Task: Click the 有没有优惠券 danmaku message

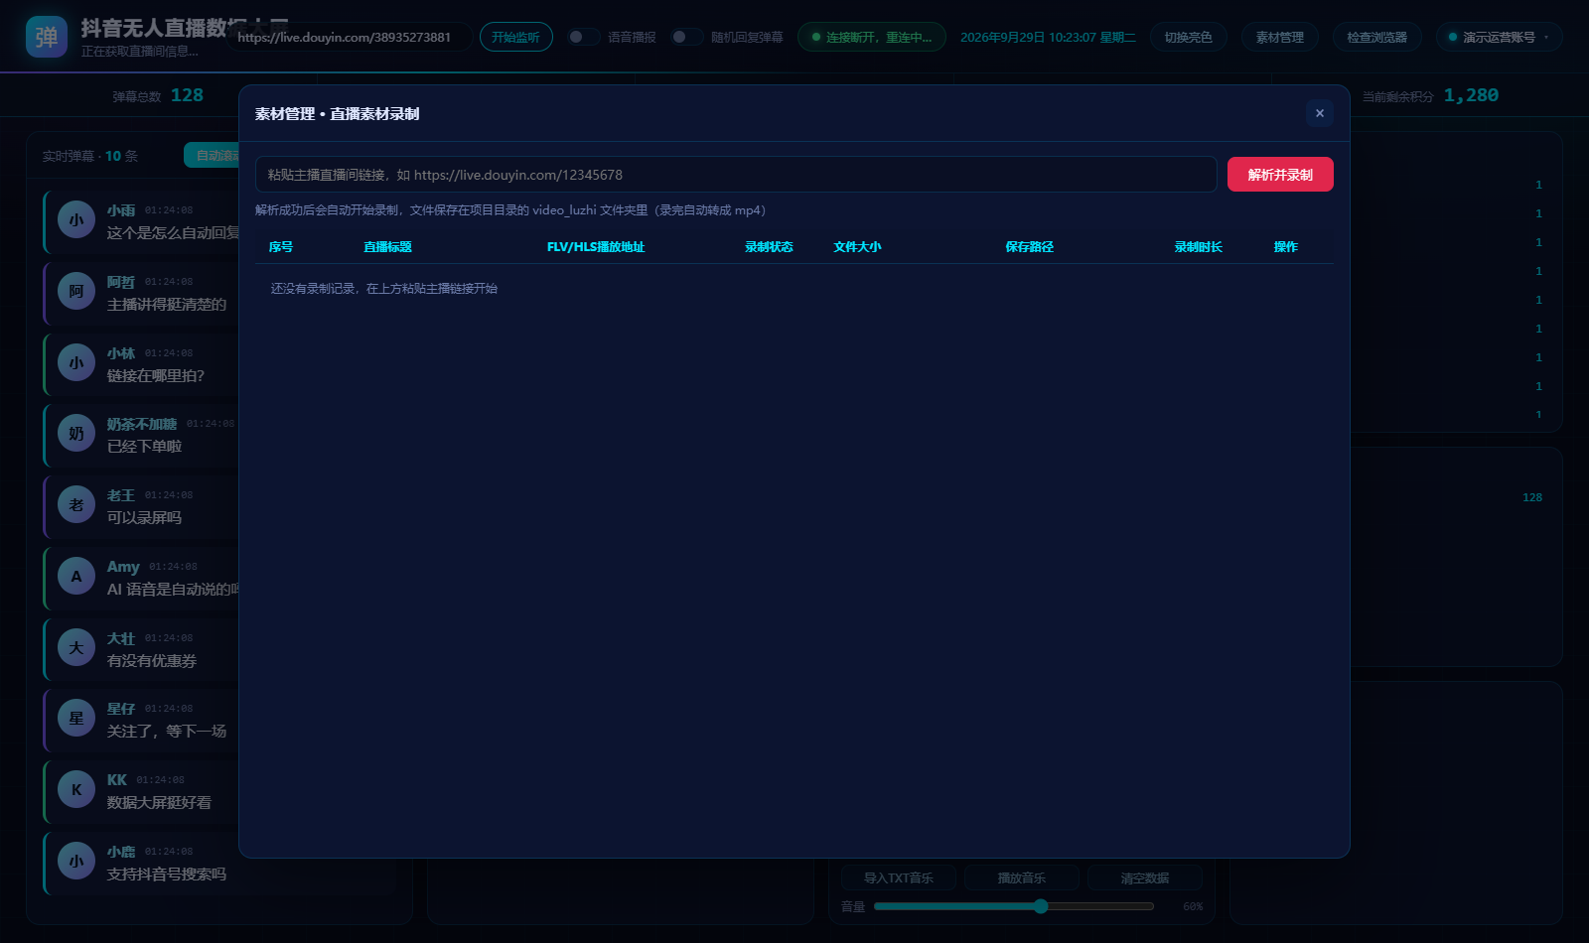Action: pos(152,661)
